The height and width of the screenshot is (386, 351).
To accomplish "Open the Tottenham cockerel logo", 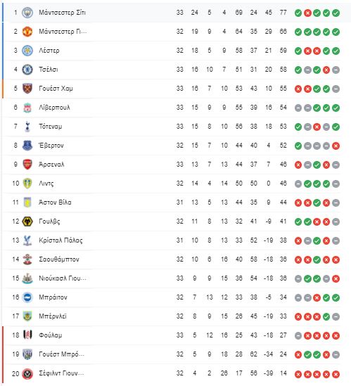I will coord(27,127).
